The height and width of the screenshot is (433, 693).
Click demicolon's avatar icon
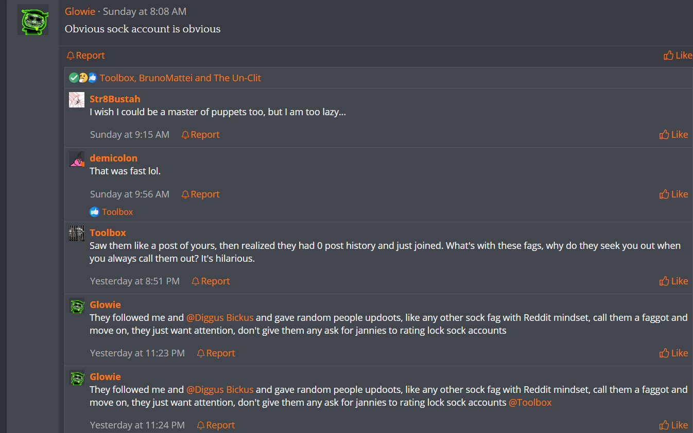pyautogui.click(x=77, y=159)
